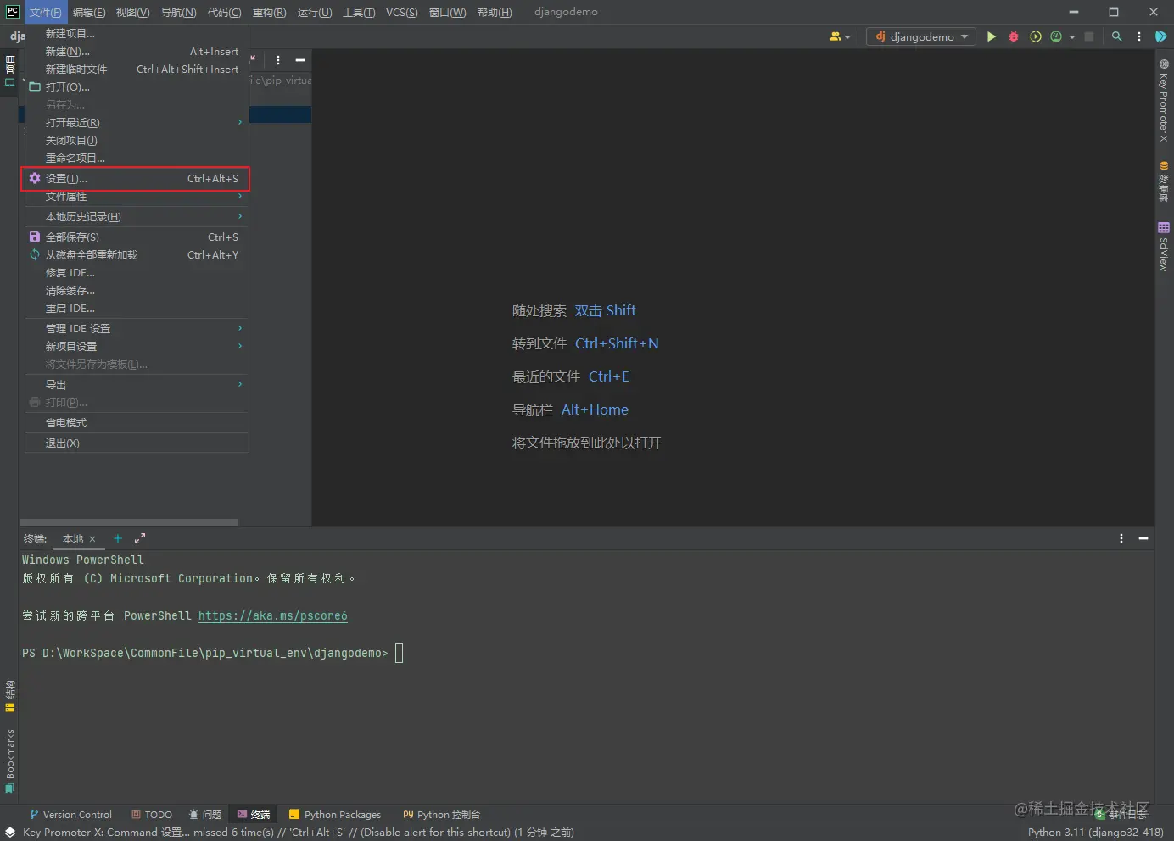
Task: Open the Version Control tool tab
Action: click(70, 815)
